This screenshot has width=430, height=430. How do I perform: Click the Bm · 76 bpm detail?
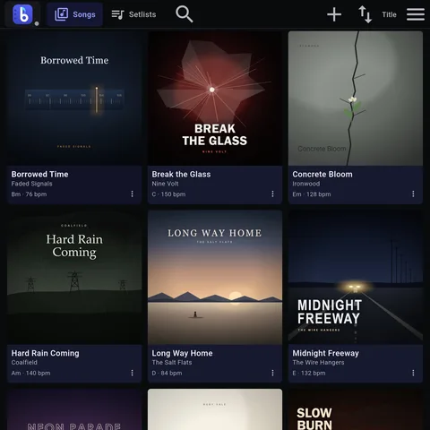[29, 194]
